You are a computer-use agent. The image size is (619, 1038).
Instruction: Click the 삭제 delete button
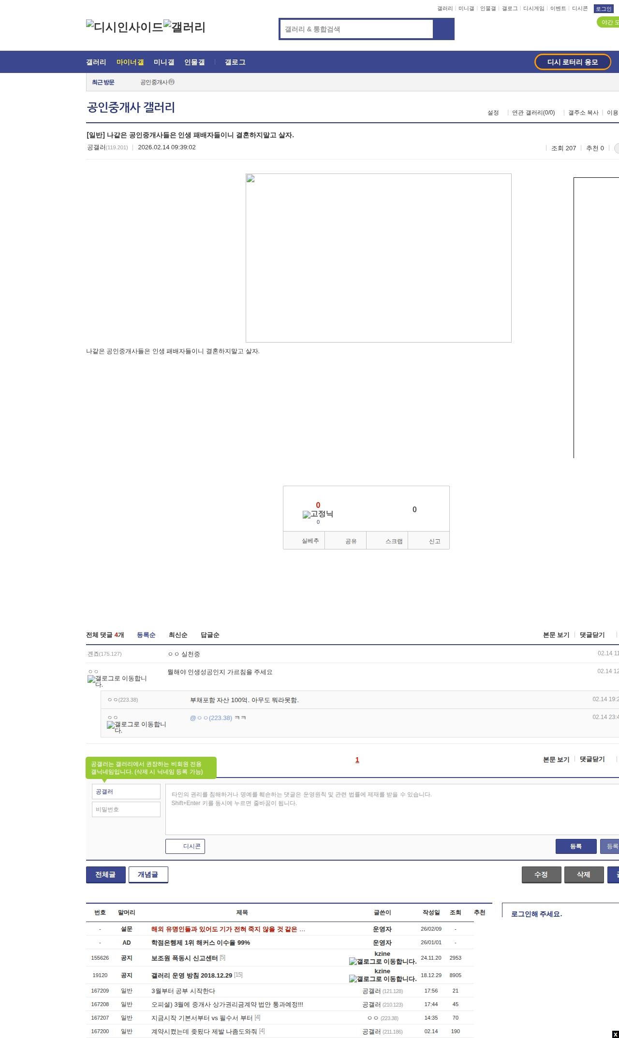(584, 875)
